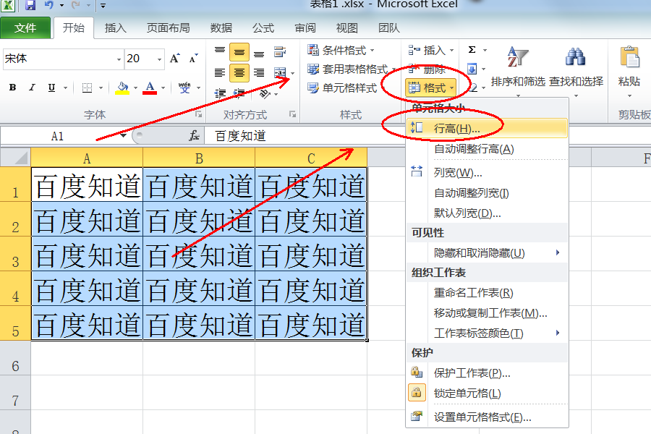Apply red font color A icon
Viewport: 651px width, 434px height.
[x=150, y=88]
